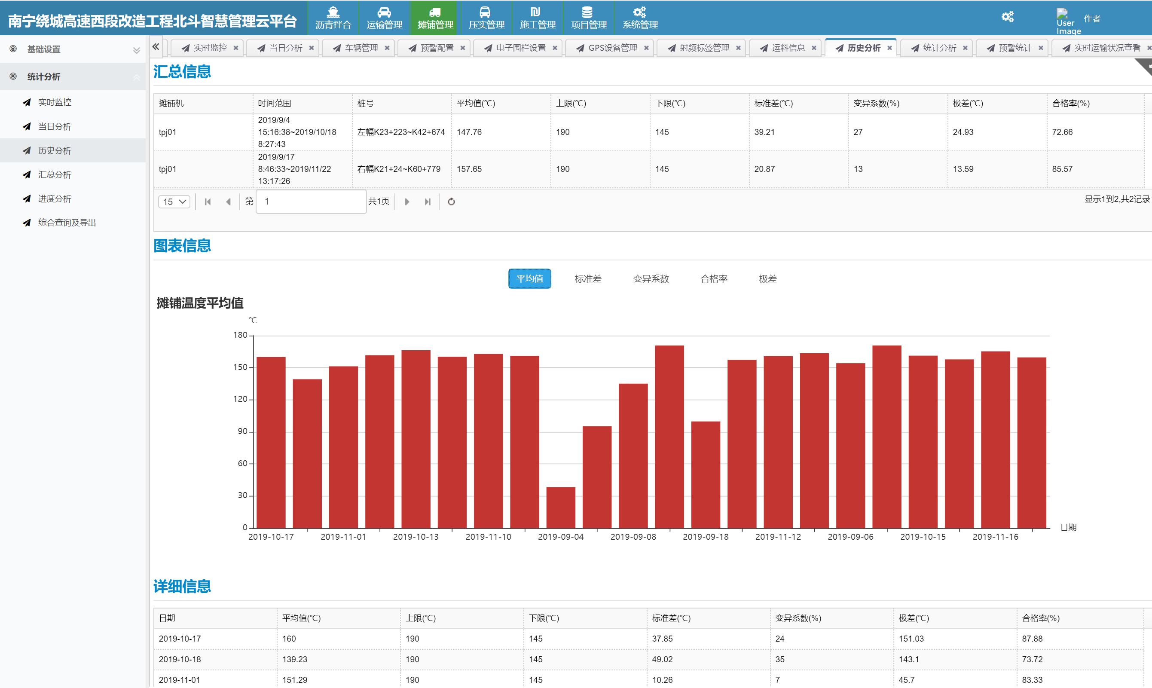Close the 电子围栏设置 tab

pyautogui.click(x=555, y=48)
